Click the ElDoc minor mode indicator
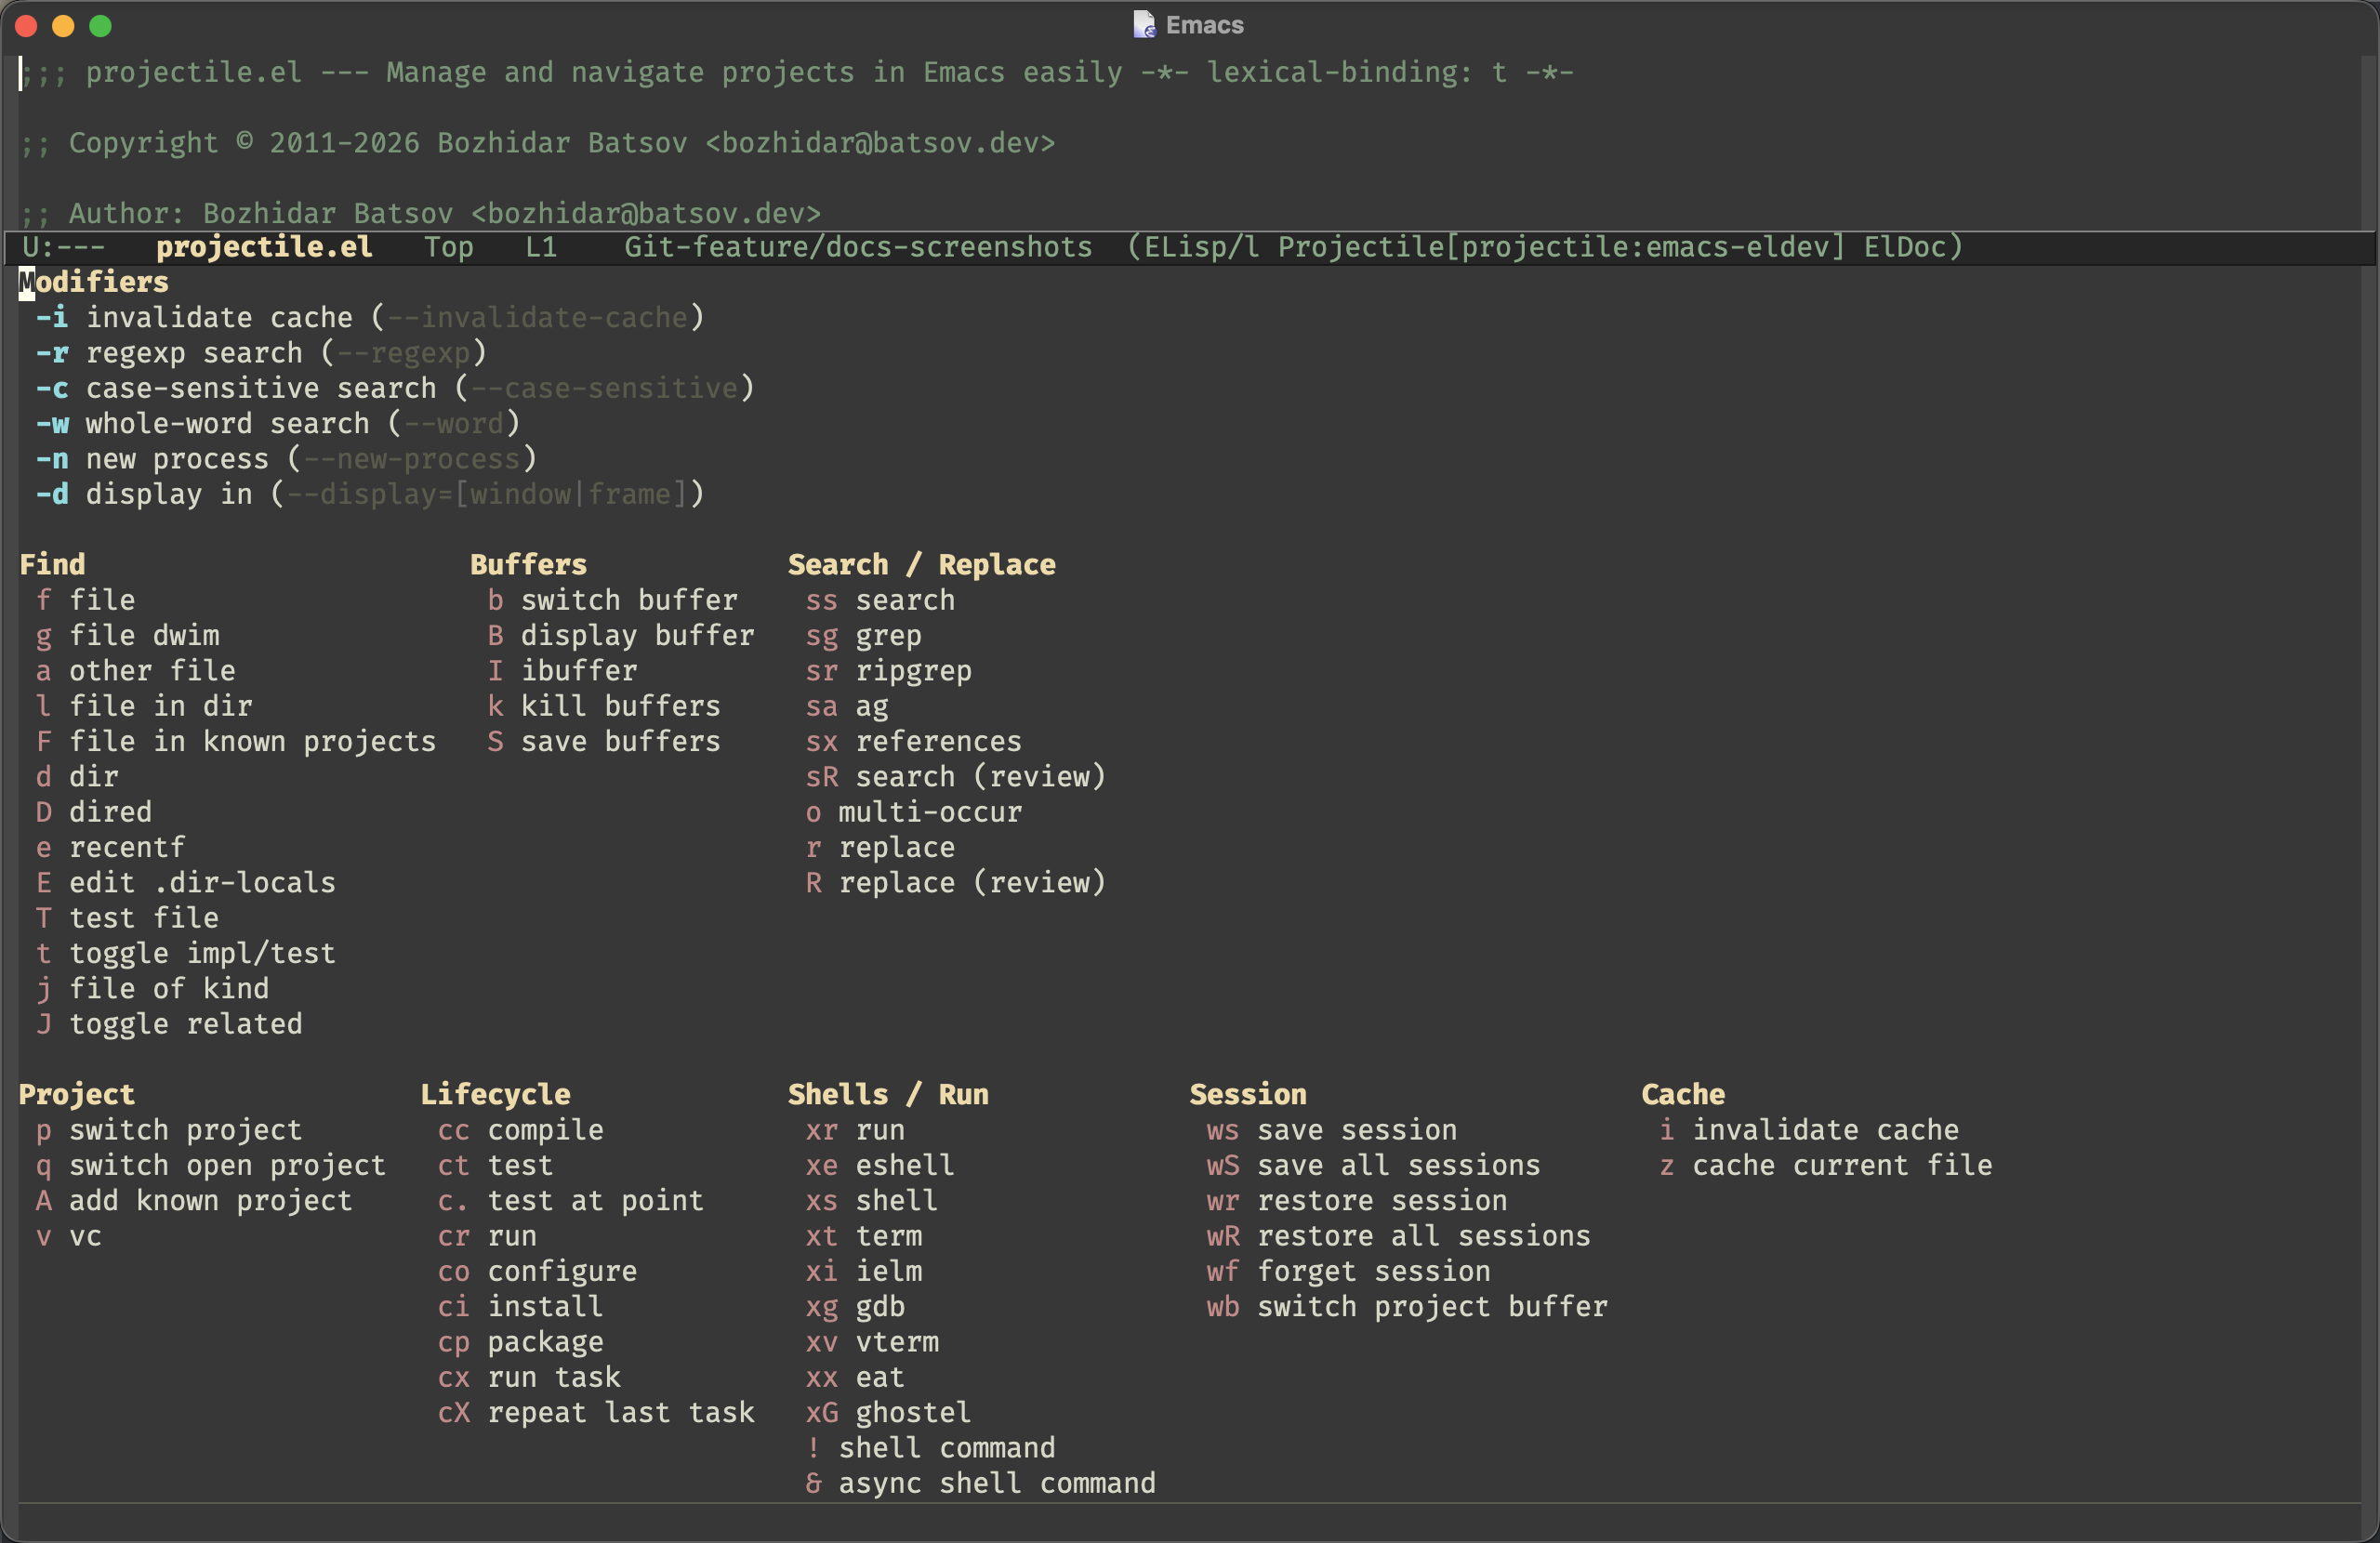 point(1905,247)
